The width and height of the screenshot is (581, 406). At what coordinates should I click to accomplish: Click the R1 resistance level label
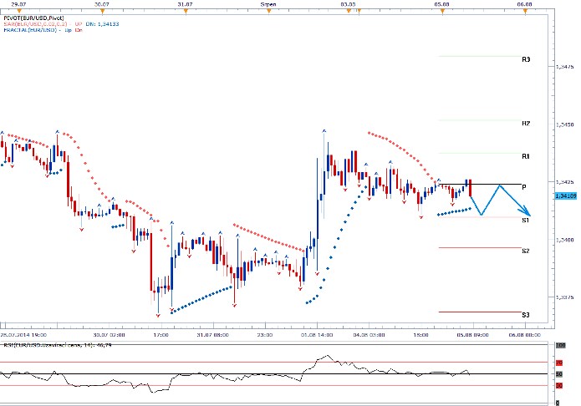526,156
